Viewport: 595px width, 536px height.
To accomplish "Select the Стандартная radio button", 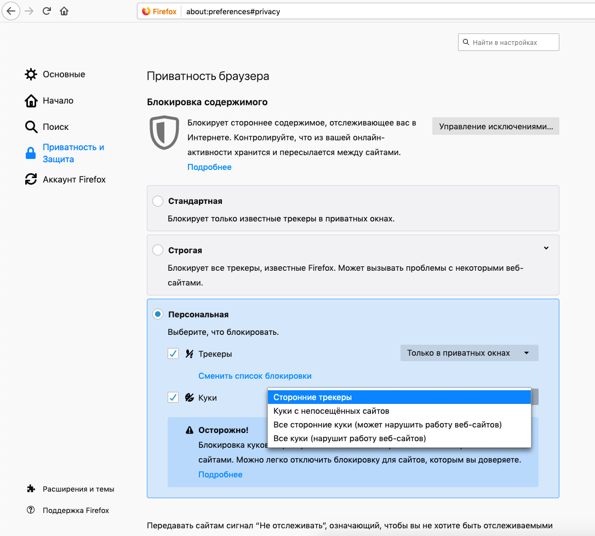I will 158,201.
